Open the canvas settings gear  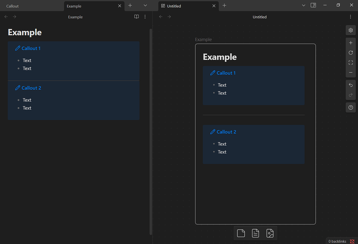tap(351, 30)
